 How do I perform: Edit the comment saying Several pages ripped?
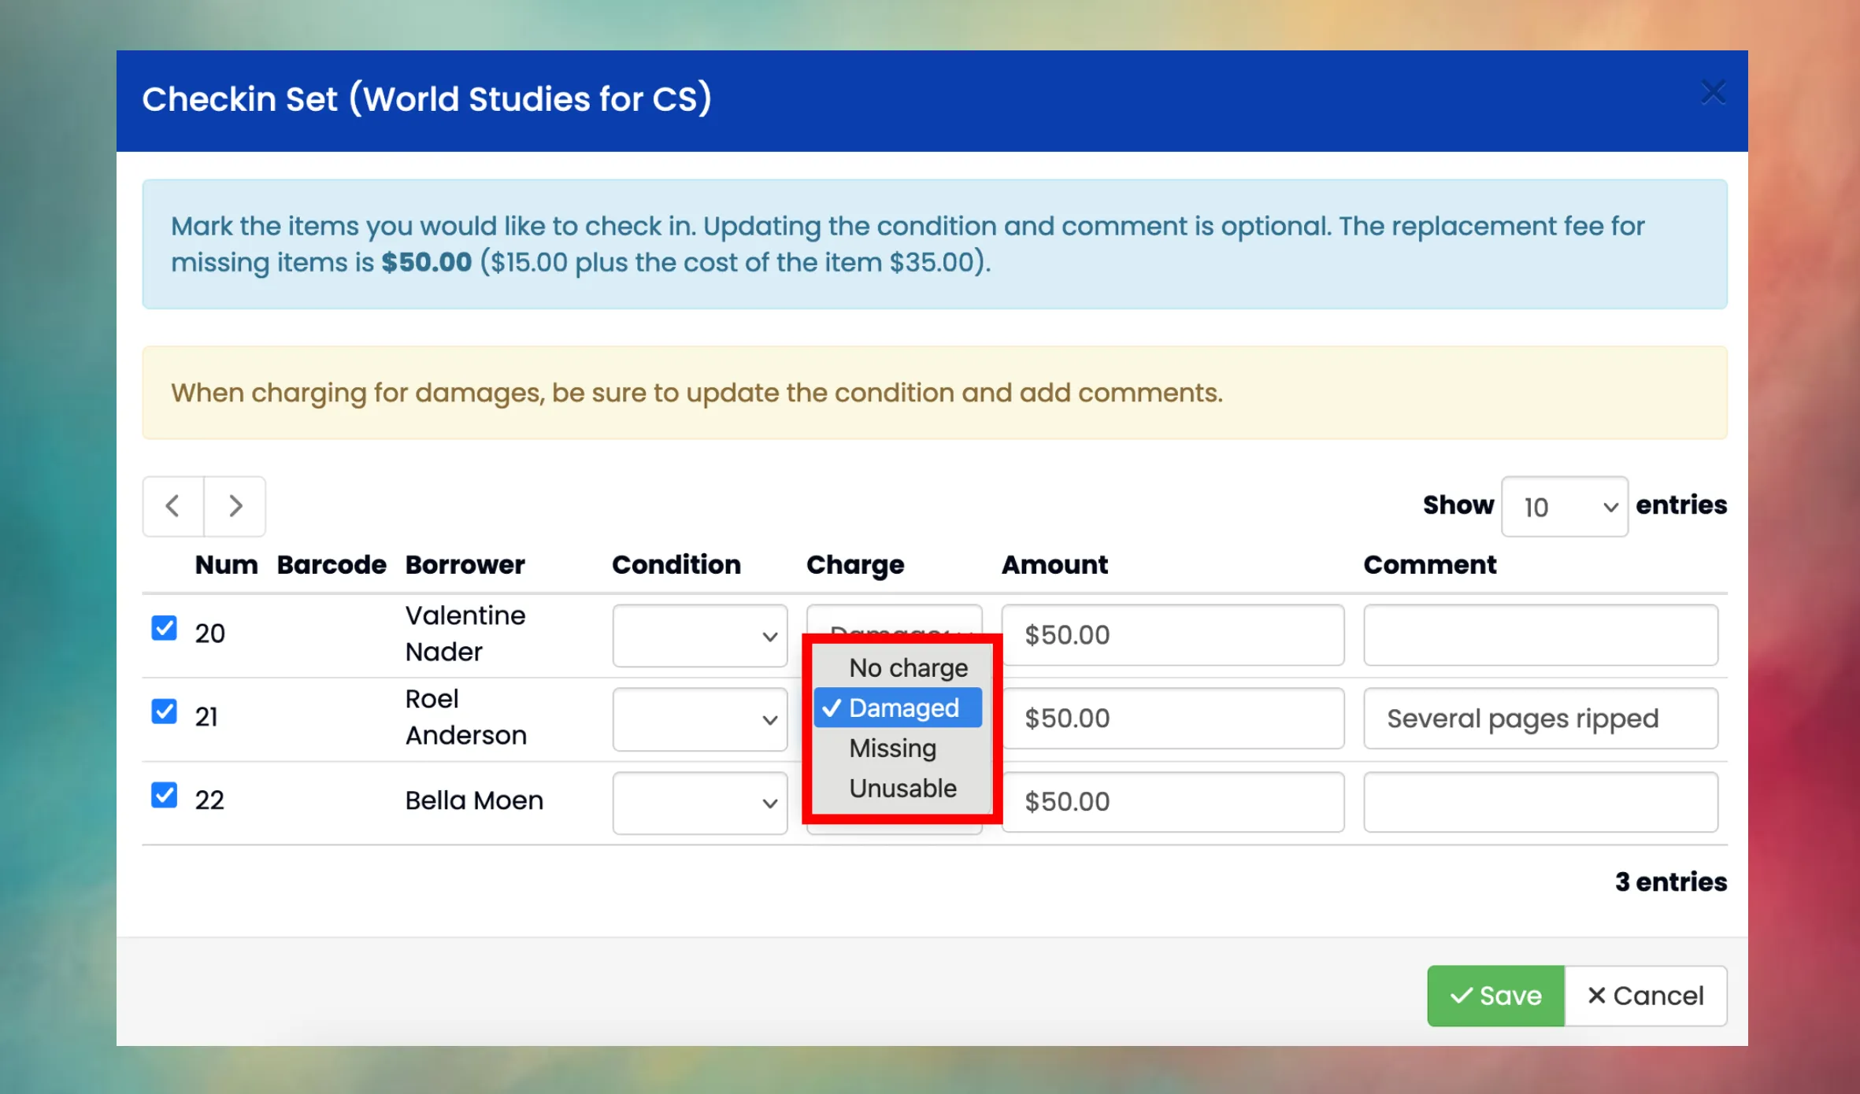[x=1540, y=718]
